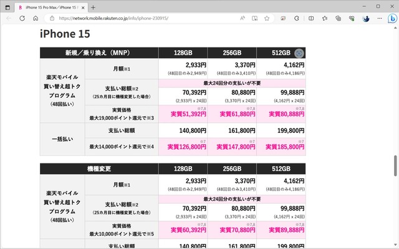Click 実質80,888円 price

click(287, 114)
